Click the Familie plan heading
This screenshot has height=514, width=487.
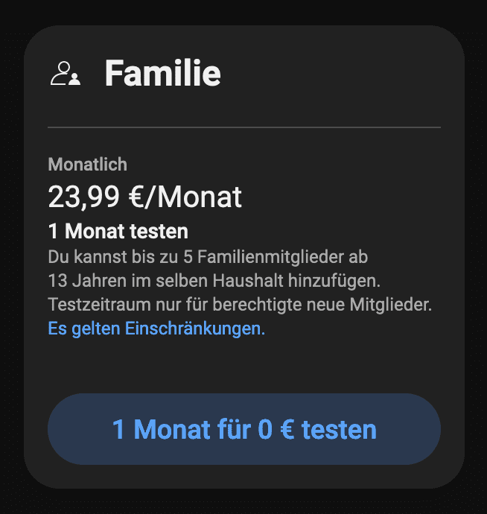click(162, 73)
